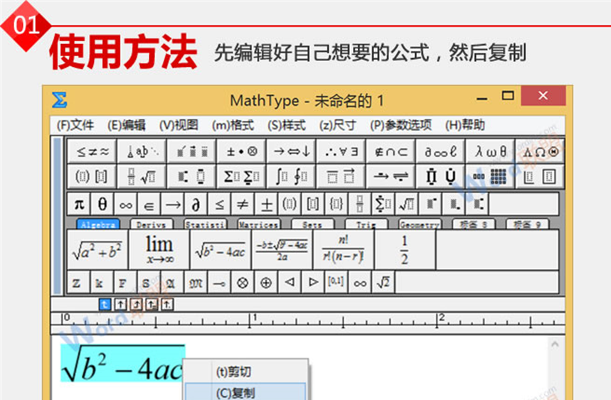This screenshot has width=611, height=400.
Task: Open the operator symbols palette (±•⊗)
Action: click(242, 151)
